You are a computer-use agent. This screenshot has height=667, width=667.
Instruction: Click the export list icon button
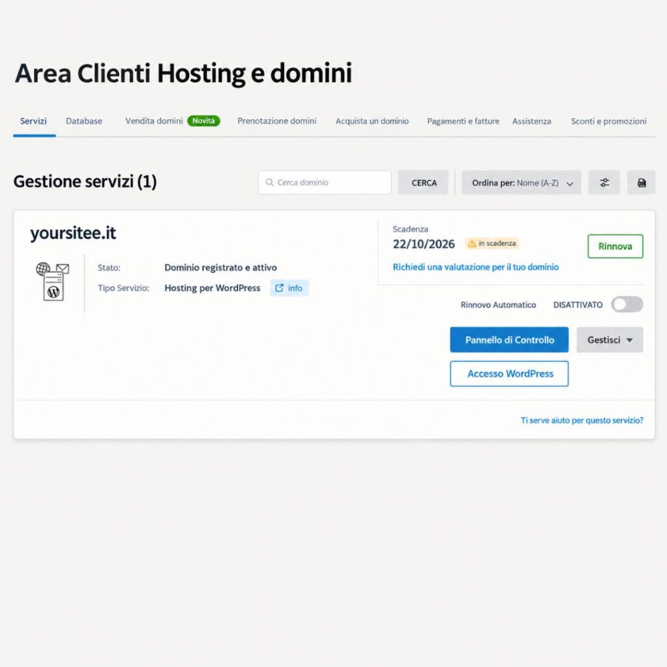pyautogui.click(x=641, y=182)
